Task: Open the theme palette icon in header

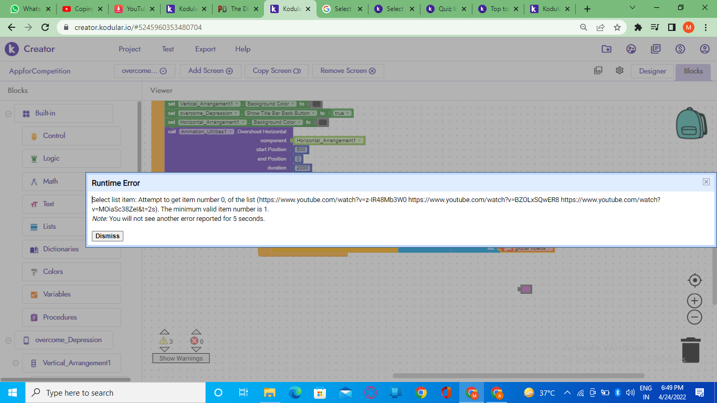Action: click(x=631, y=49)
